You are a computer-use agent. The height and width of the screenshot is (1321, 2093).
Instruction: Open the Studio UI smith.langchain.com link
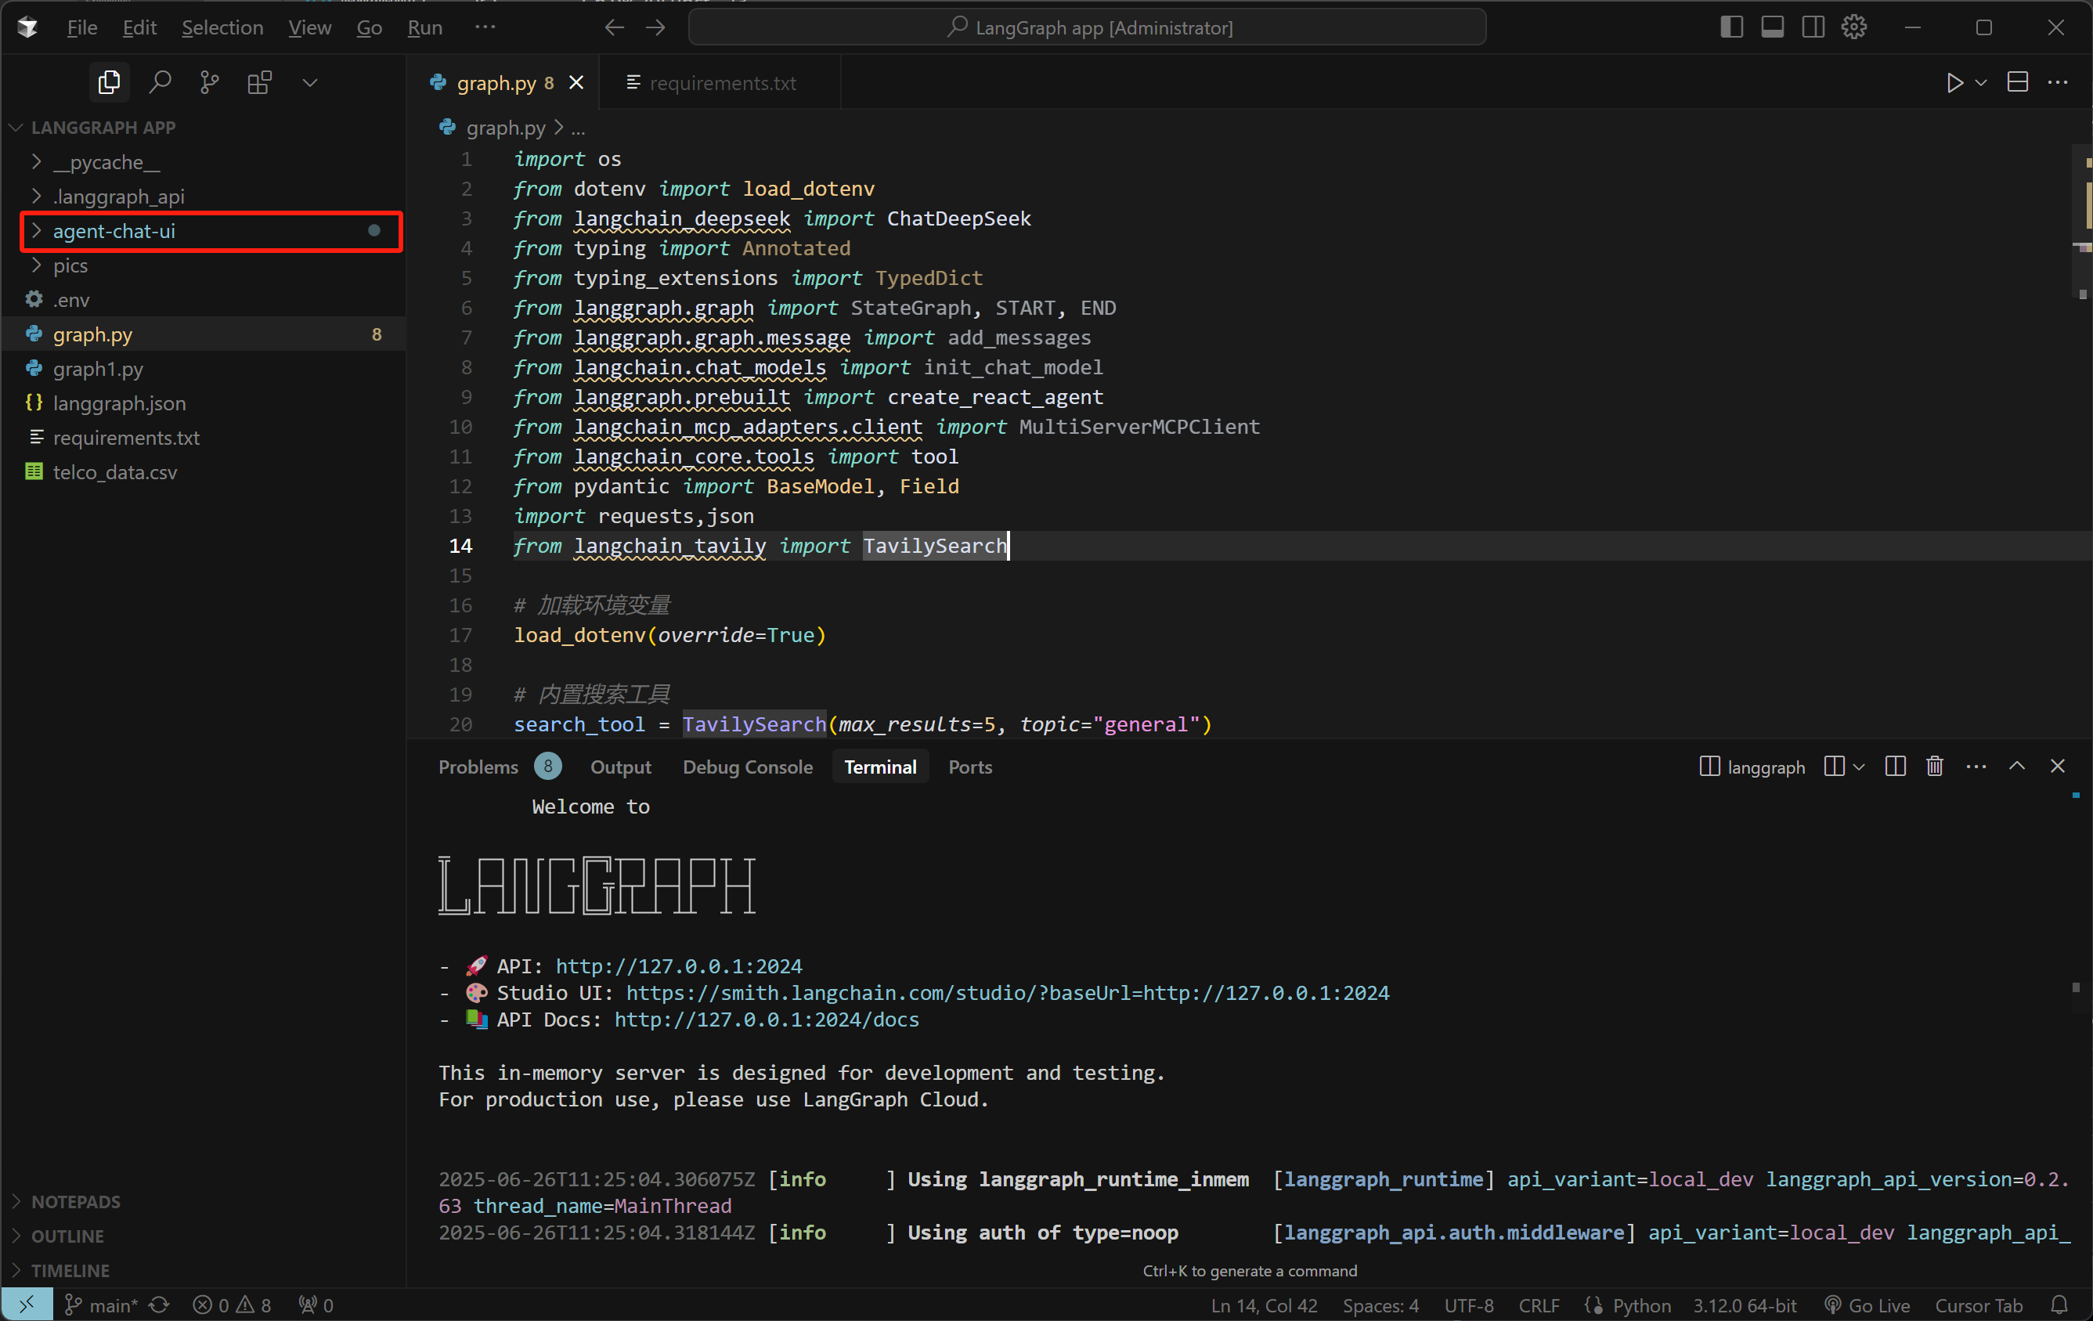(1008, 992)
